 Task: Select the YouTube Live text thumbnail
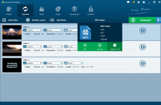coord(12,65)
